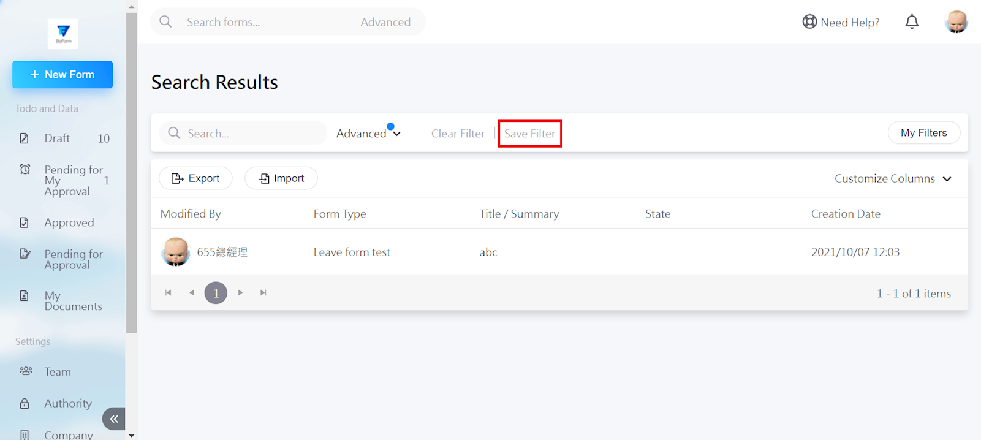Go to the next results page
This screenshot has width=981, height=440.
pyautogui.click(x=240, y=293)
